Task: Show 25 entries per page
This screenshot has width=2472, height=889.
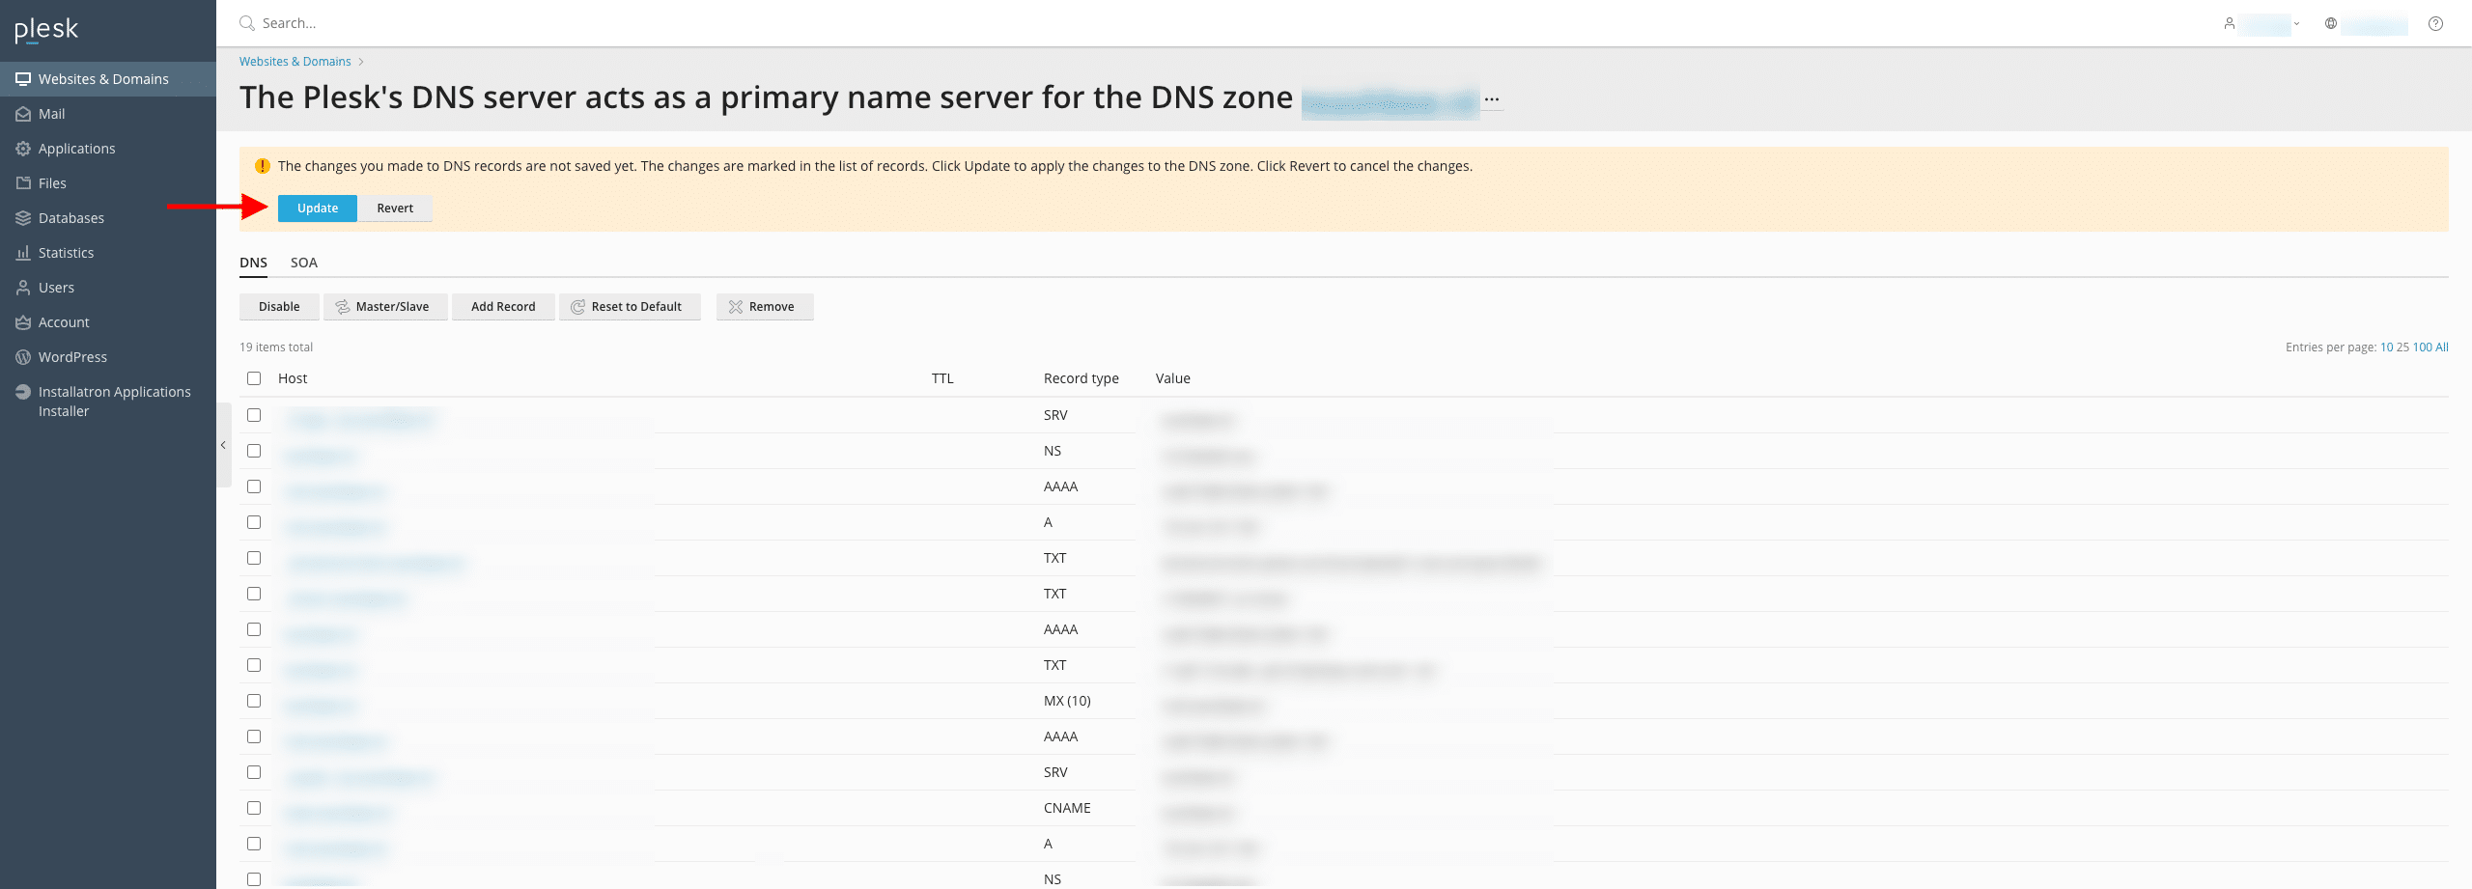Action: 2402,347
